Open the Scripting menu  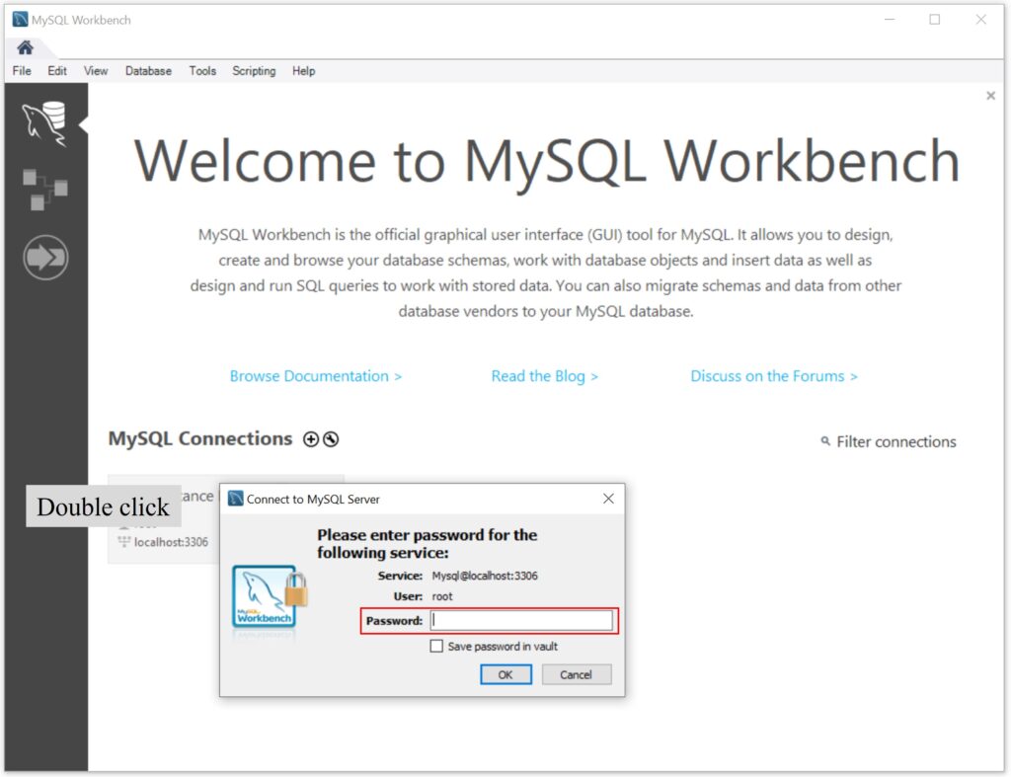coord(254,71)
